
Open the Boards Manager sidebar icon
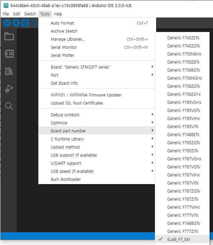pos(9,53)
